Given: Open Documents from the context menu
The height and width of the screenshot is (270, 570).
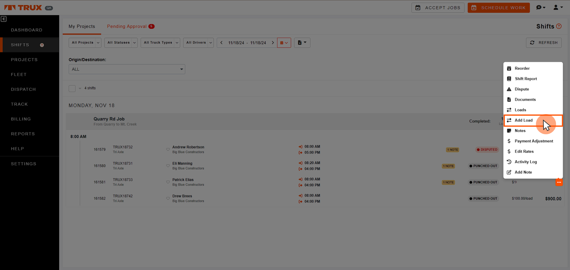Looking at the screenshot, I should 533,100.
